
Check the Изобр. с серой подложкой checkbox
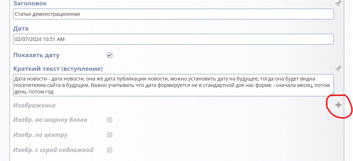(x=110, y=150)
